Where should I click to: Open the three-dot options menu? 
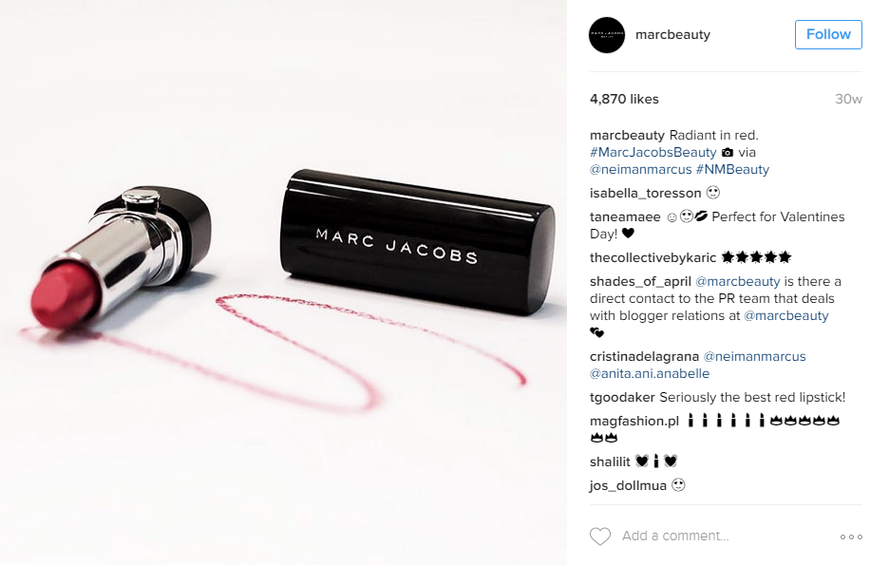click(x=851, y=537)
